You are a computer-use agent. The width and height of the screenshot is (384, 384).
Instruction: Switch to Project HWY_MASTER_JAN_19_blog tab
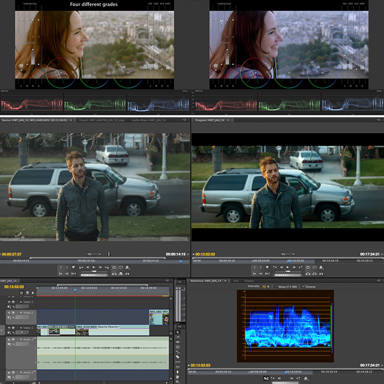[102, 120]
